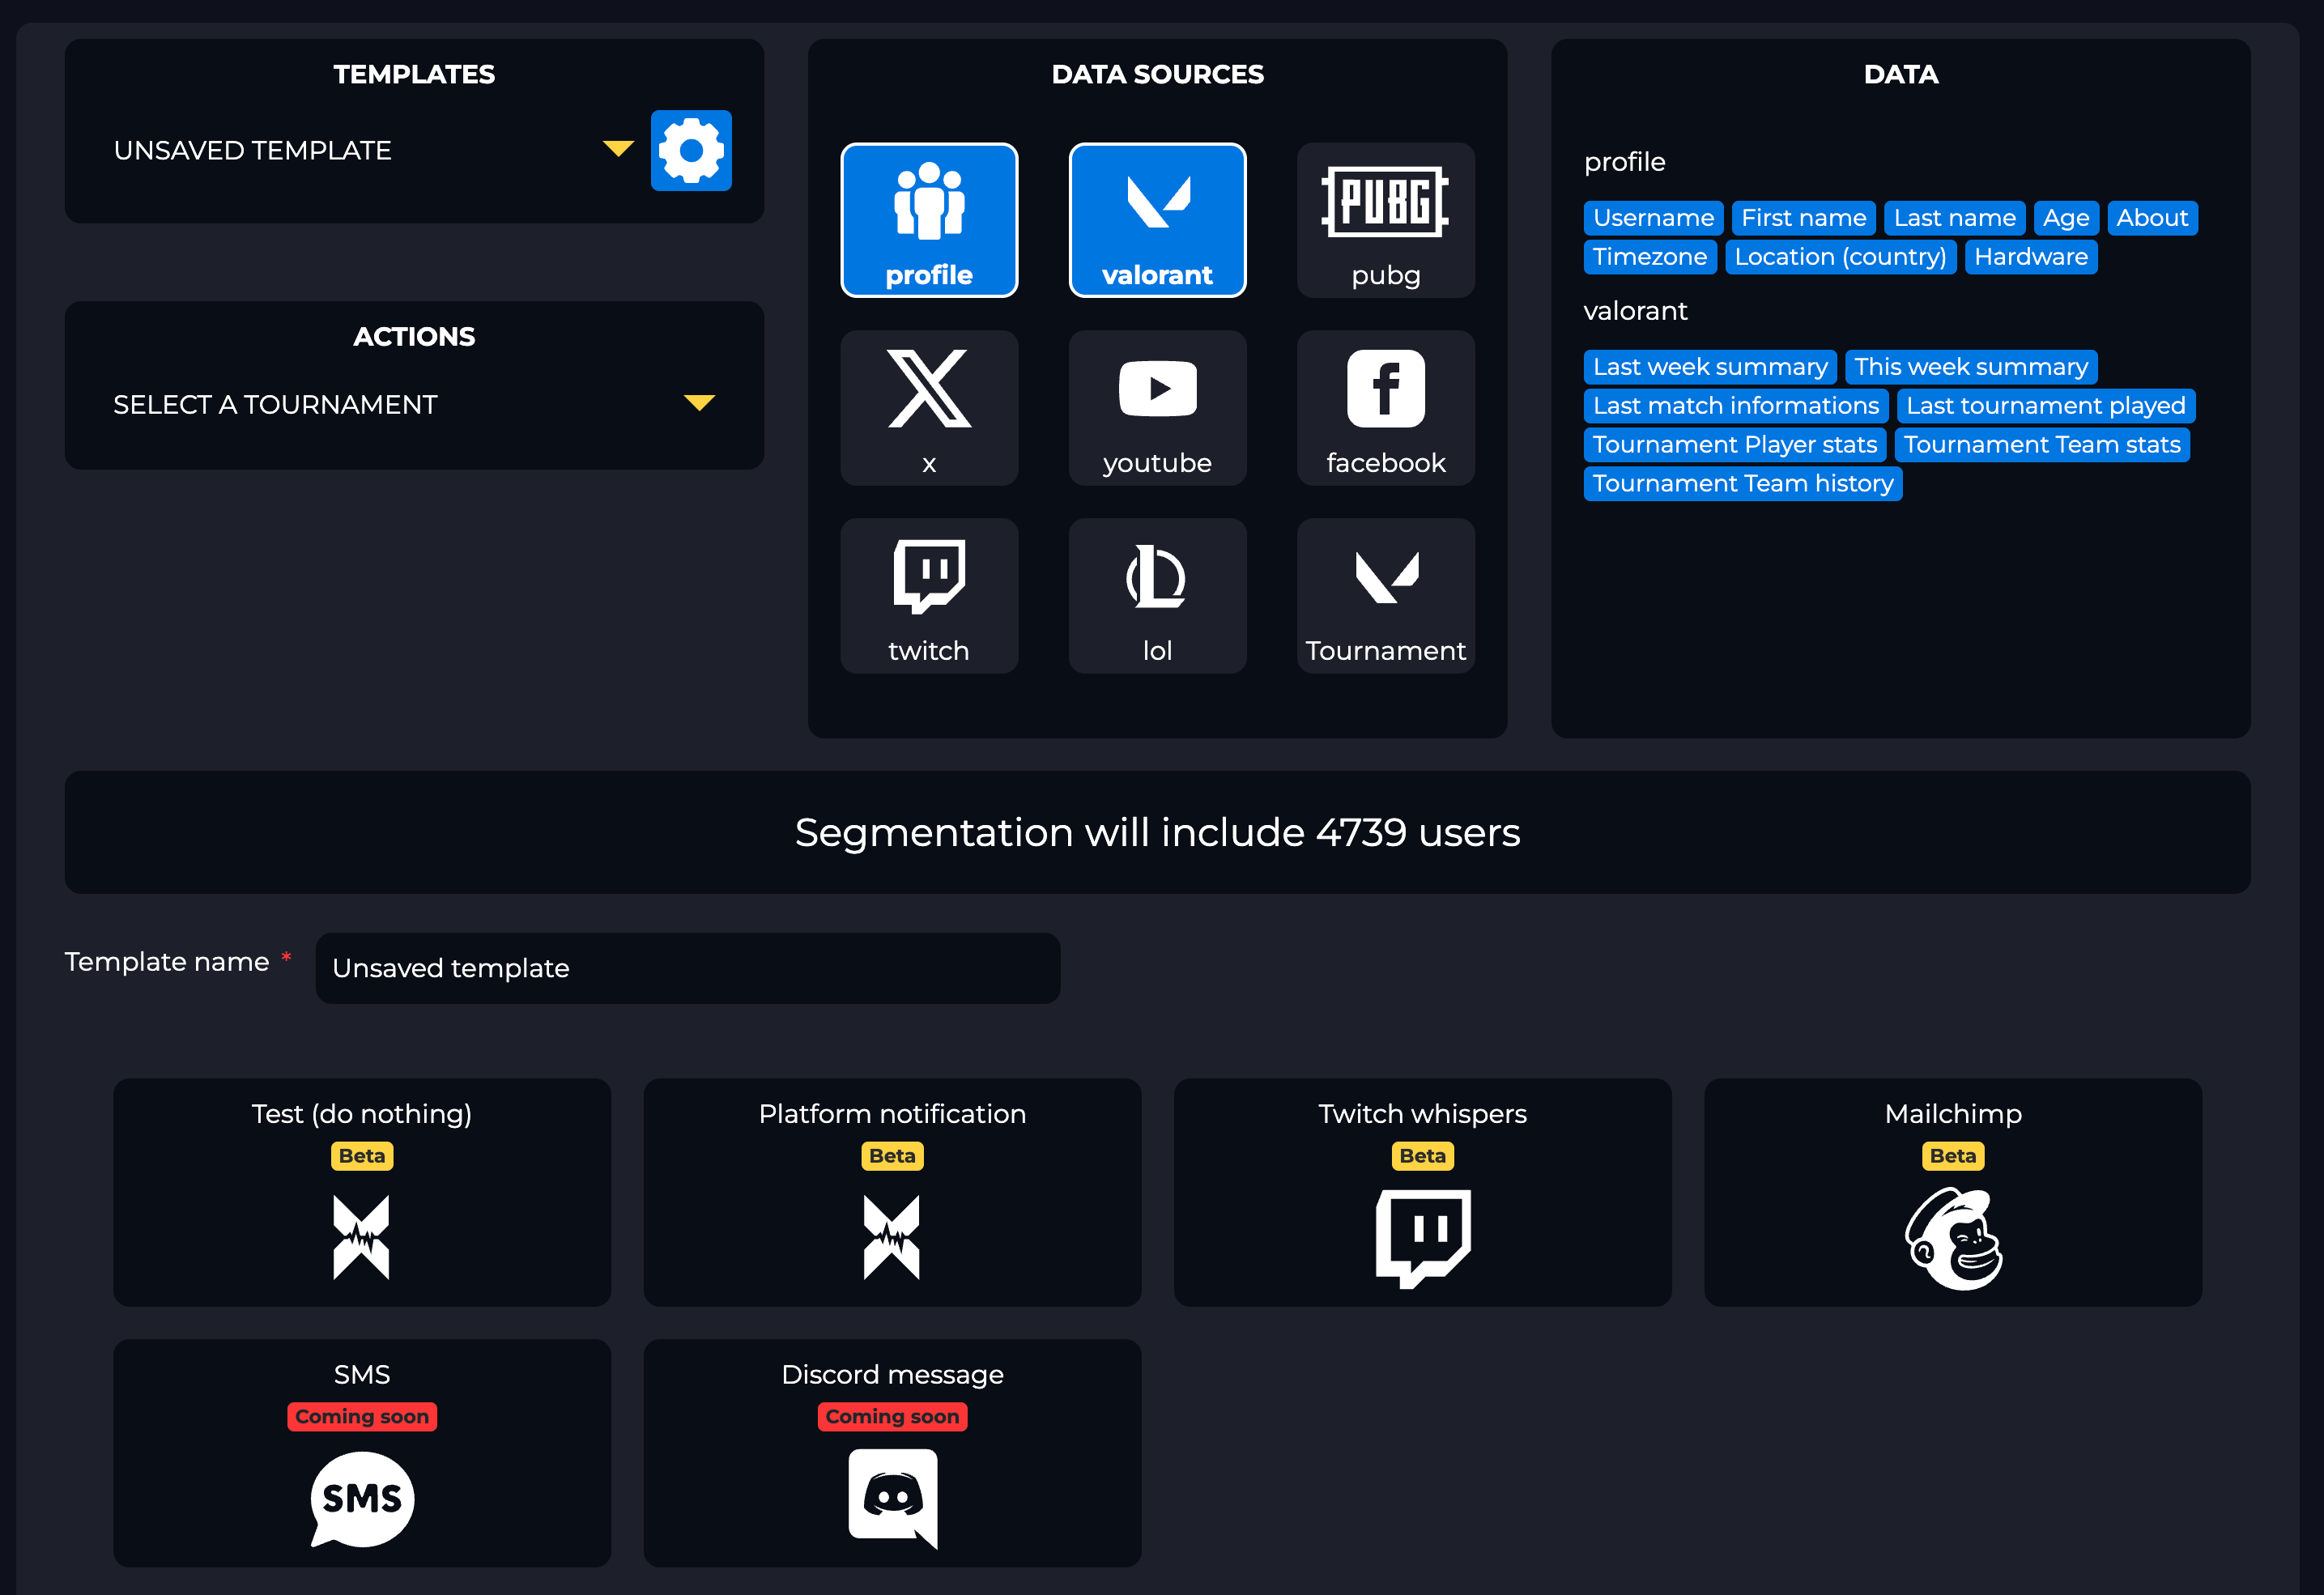Click Beta badge under Mailchimp
The width and height of the screenshot is (2324, 1595).
(1953, 1156)
